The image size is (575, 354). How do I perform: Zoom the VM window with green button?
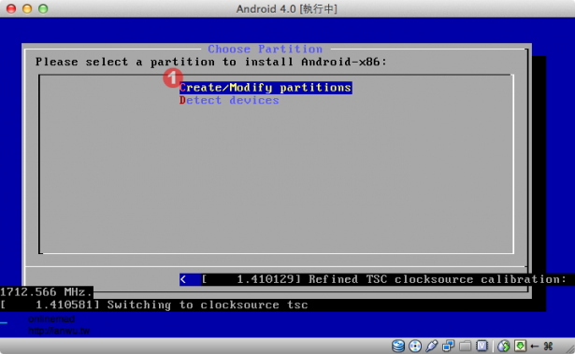coord(43,8)
